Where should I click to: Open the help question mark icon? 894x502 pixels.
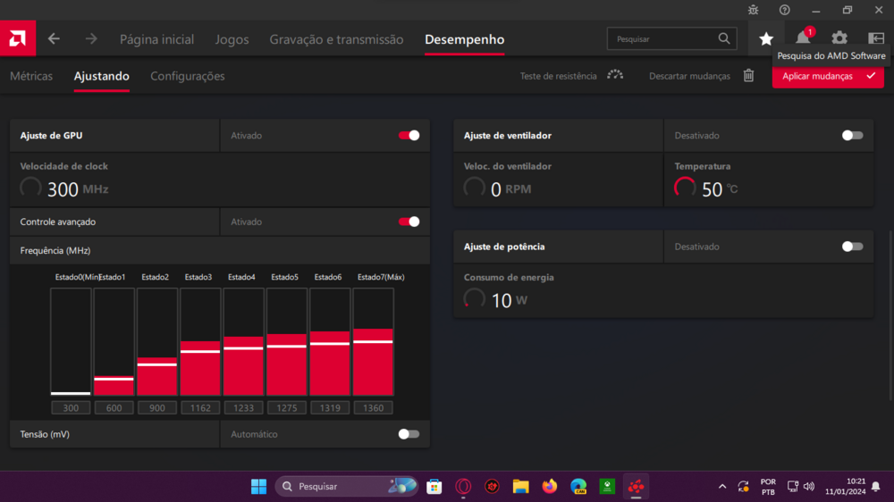pos(784,10)
